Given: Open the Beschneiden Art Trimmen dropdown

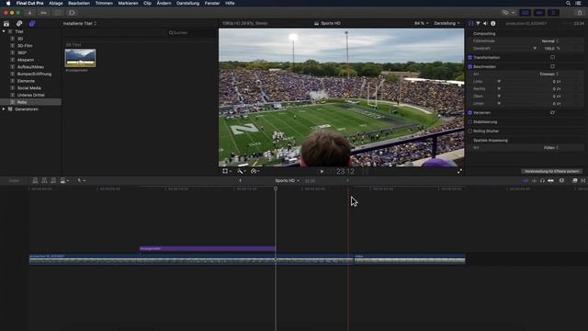Looking at the screenshot, I should click(x=549, y=74).
